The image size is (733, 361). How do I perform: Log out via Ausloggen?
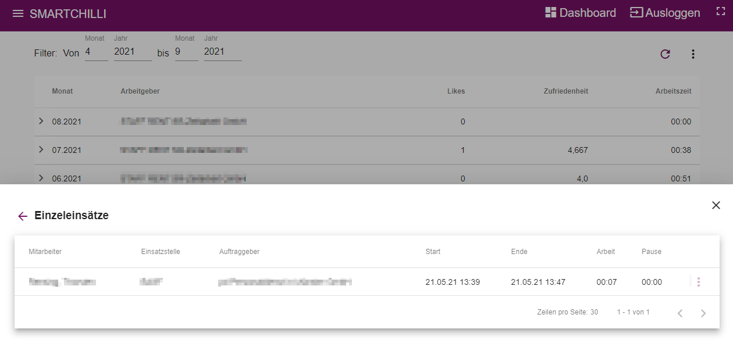pyautogui.click(x=665, y=13)
